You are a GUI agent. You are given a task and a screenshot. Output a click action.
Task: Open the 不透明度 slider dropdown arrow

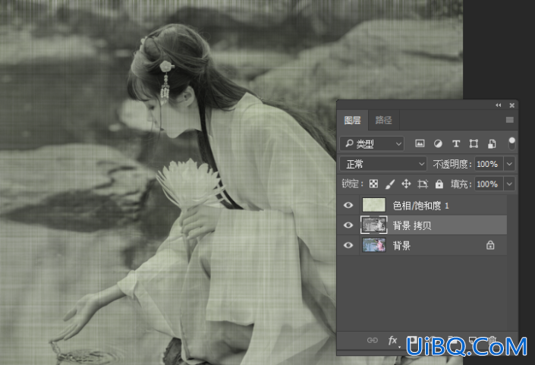[x=509, y=164]
